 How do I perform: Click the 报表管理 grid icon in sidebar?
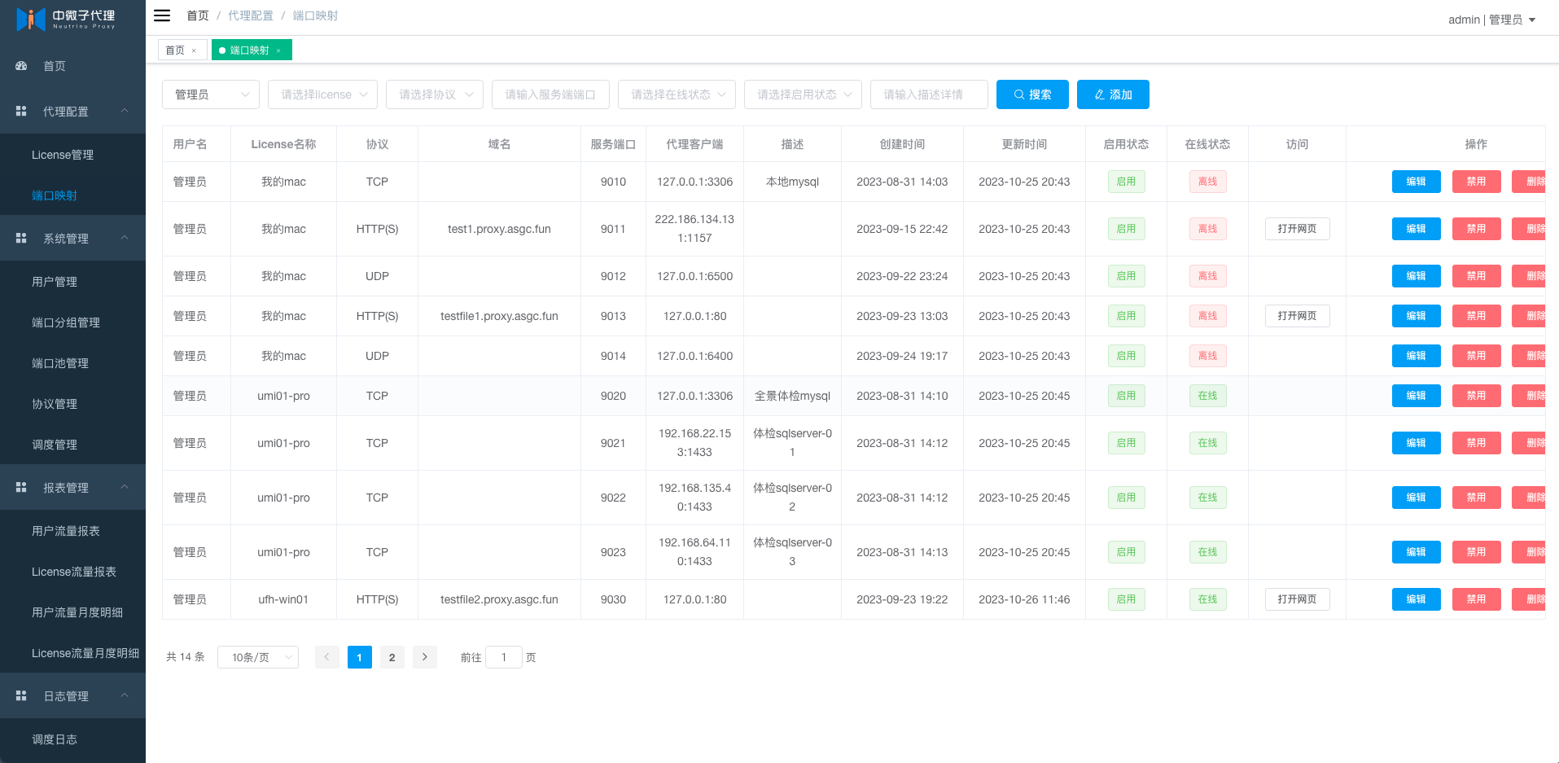pyautogui.click(x=21, y=487)
